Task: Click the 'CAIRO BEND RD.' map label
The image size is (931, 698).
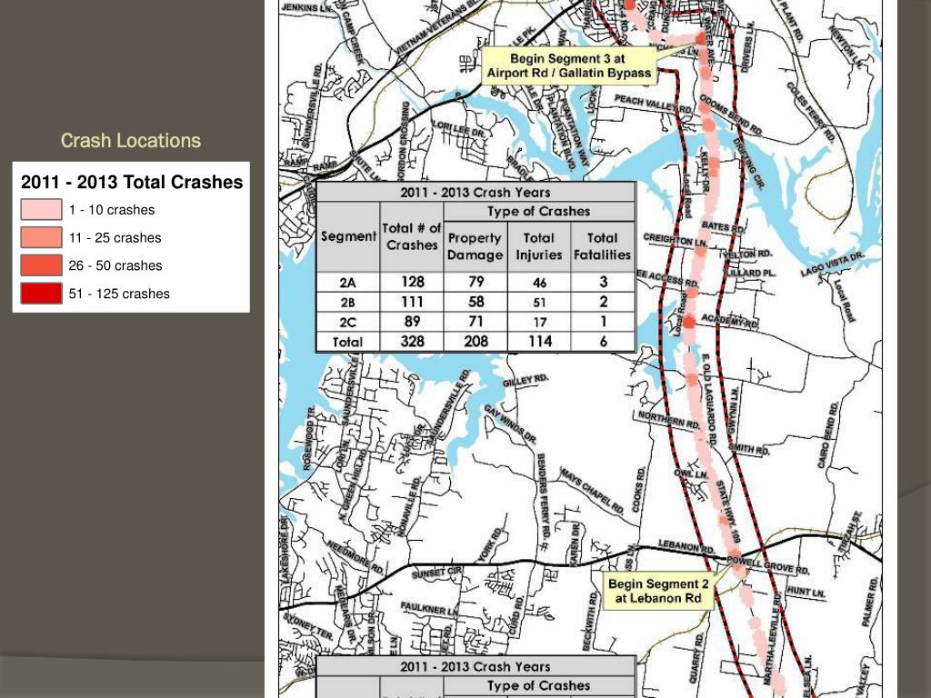Action: coord(829,434)
